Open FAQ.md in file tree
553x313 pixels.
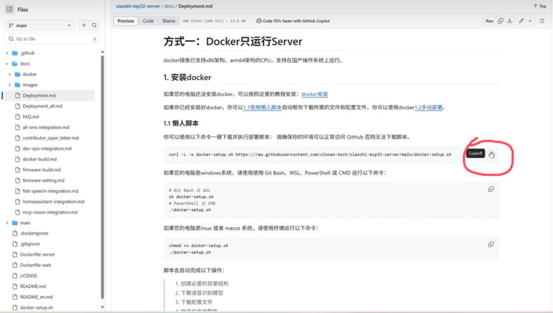31,117
